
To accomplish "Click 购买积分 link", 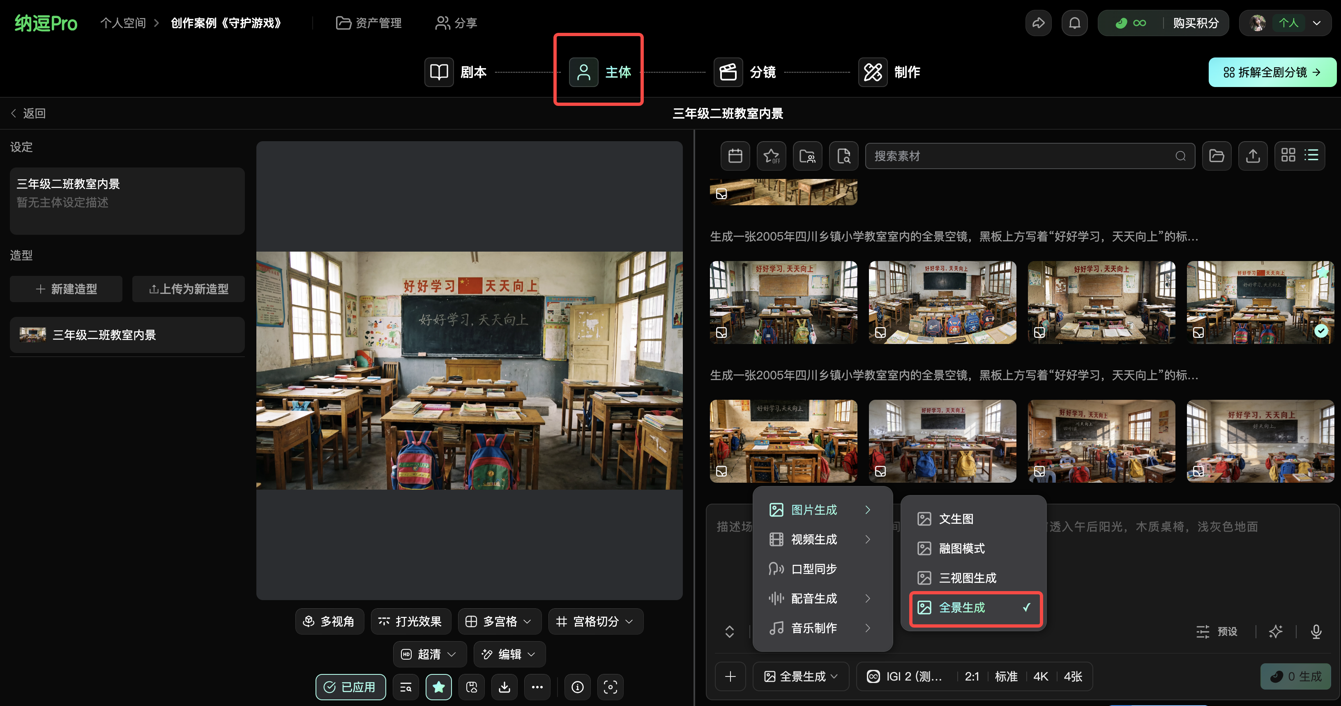I will click(x=1196, y=23).
